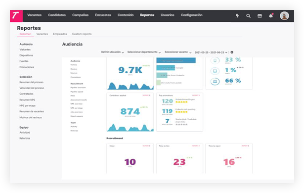Screen dimensions: 304x193
Task: Switch to the Custom reports tab
Action: pos(82,34)
